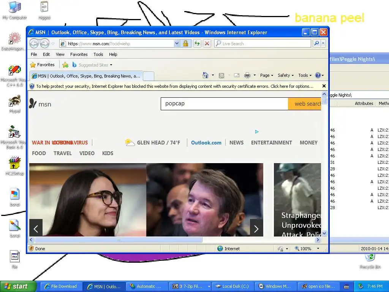Switch to 7-Zip File Manager taskbar group
The height and width of the screenshot is (292, 389).
pos(190,287)
